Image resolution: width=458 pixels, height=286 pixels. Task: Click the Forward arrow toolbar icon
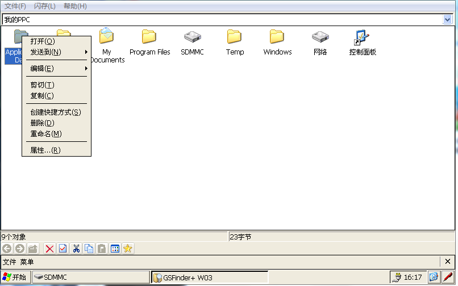[20, 249]
